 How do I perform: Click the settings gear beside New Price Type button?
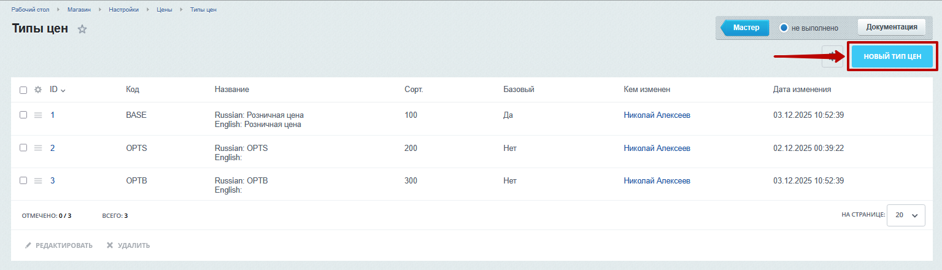(x=832, y=56)
